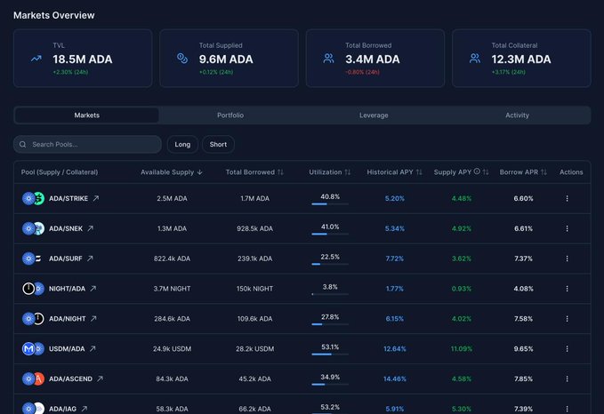
Task: Click the NIGHT/ADA token pair icon
Action: coord(33,288)
